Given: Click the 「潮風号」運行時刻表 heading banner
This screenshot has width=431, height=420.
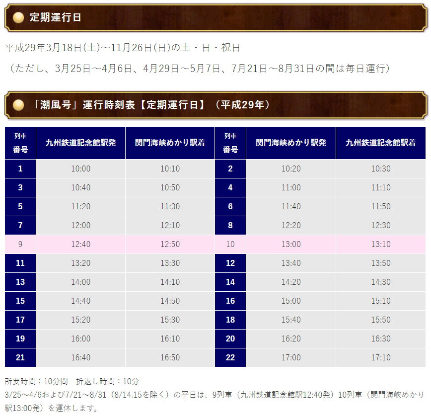Looking at the screenshot, I should pos(215,105).
